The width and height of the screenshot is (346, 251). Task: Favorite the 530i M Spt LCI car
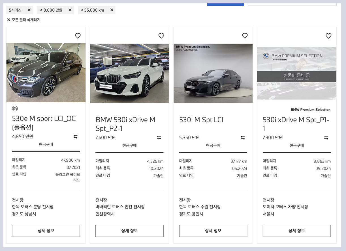coord(245,36)
